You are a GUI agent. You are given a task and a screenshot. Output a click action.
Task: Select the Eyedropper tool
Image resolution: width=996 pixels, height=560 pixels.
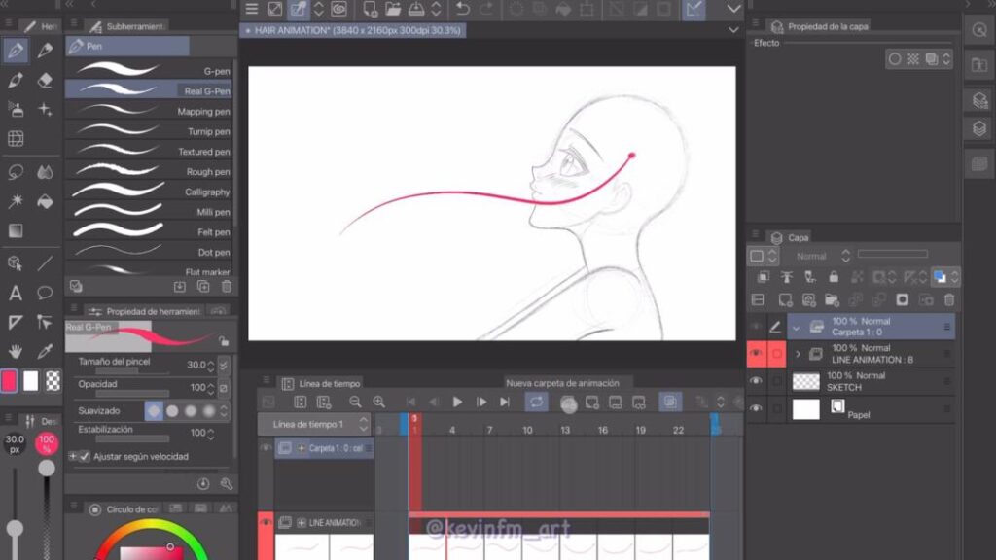coord(45,351)
